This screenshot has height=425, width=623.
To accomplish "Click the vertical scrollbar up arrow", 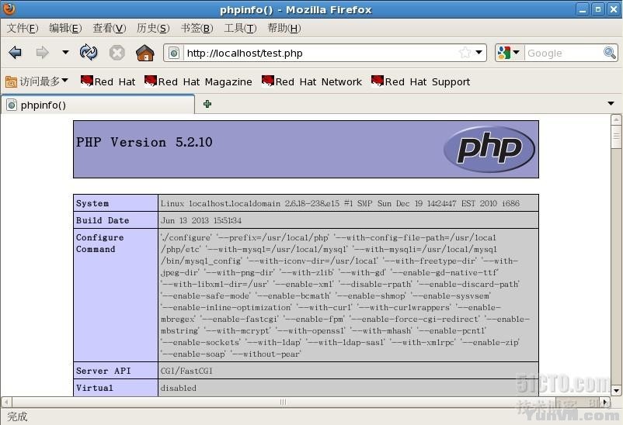I will pyautogui.click(x=616, y=119).
